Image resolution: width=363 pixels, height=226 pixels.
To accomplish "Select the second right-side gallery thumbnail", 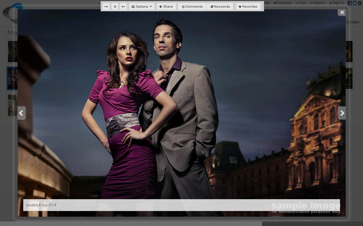I will (x=349, y=78).
